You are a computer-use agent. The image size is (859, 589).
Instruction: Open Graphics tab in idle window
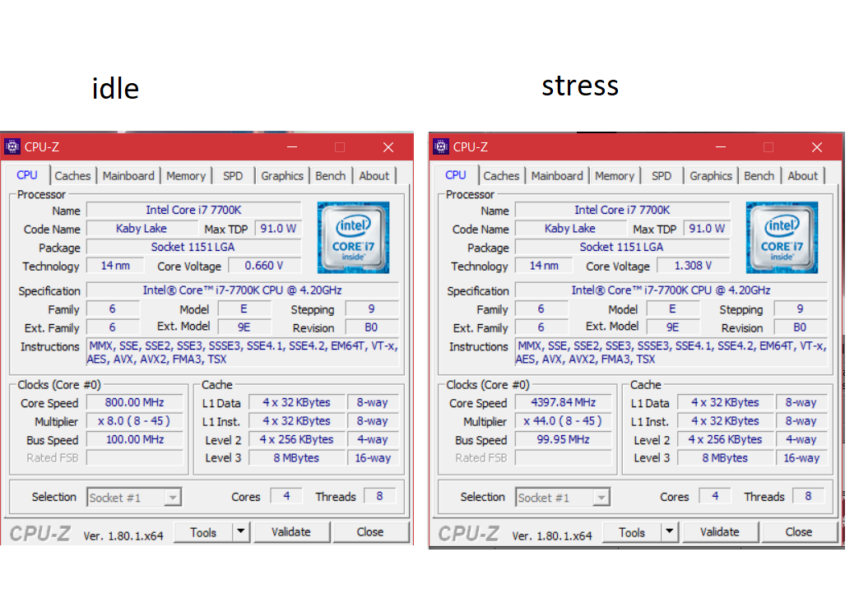click(x=282, y=176)
